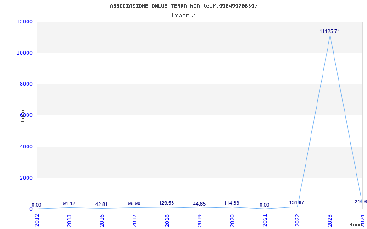Screen dimensions: 367x229
Task: Click the 4000 y-axis tick label
Action: coord(26,147)
